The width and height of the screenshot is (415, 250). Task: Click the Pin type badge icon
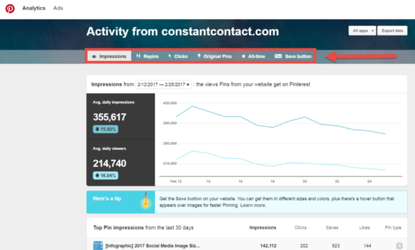tap(399, 246)
